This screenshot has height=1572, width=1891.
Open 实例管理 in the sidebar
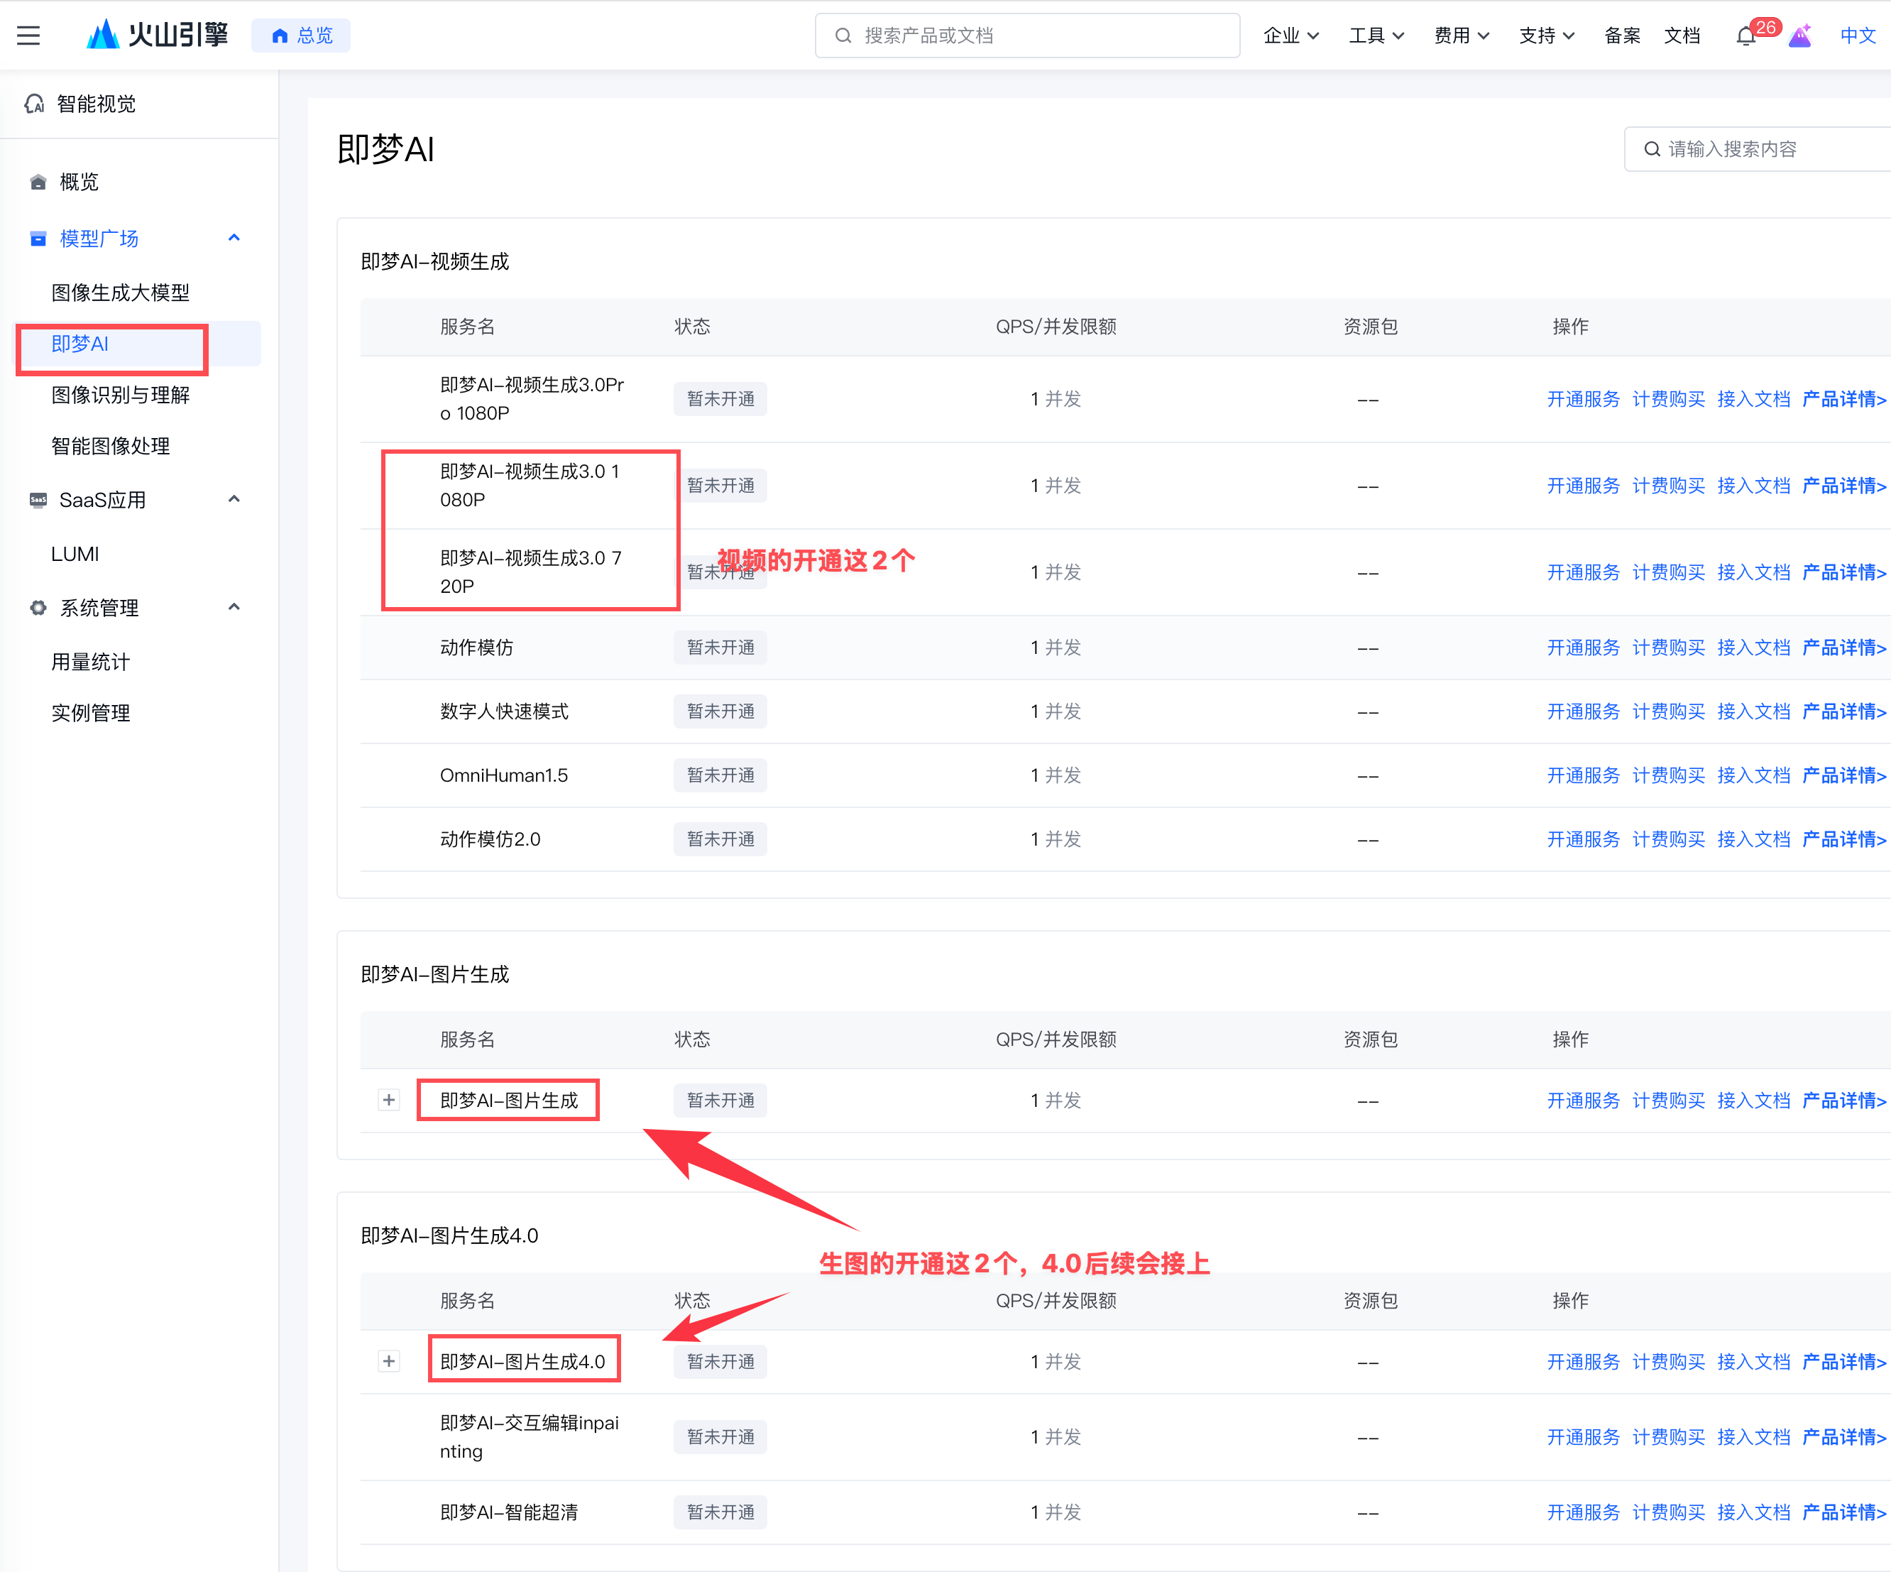click(x=90, y=714)
